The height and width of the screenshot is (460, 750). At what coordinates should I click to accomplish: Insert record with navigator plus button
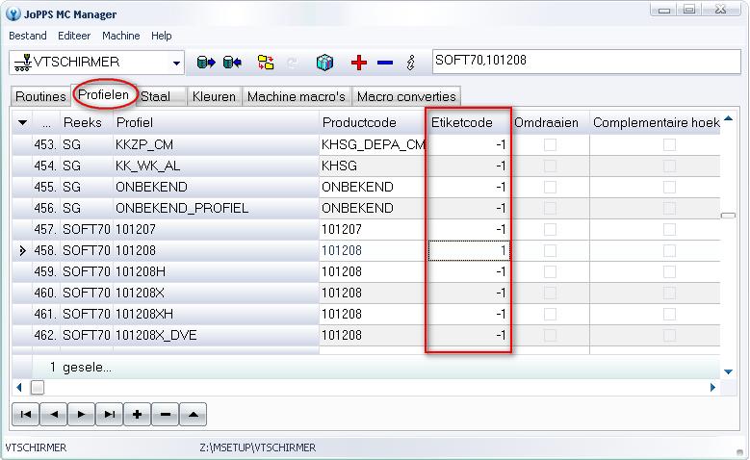coord(138,414)
